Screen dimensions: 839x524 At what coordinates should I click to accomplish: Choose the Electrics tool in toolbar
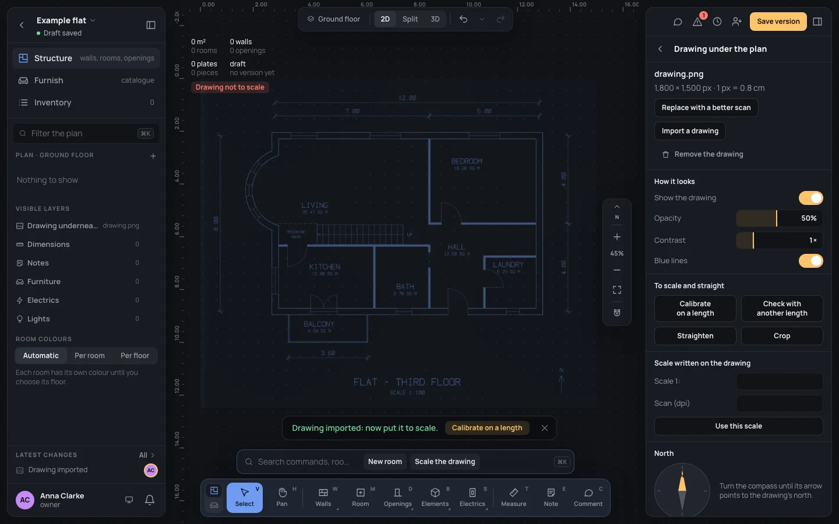tap(473, 498)
